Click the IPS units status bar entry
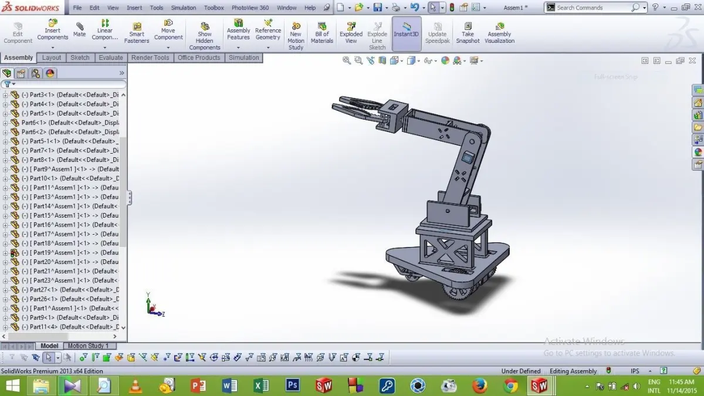This screenshot has height=396, width=704. coord(635,371)
